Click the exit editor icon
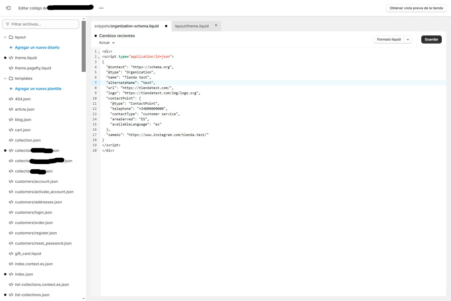 (x=8, y=8)
